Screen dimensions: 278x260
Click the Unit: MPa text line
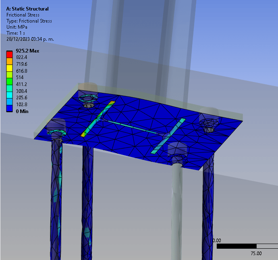tap(17, 27)
